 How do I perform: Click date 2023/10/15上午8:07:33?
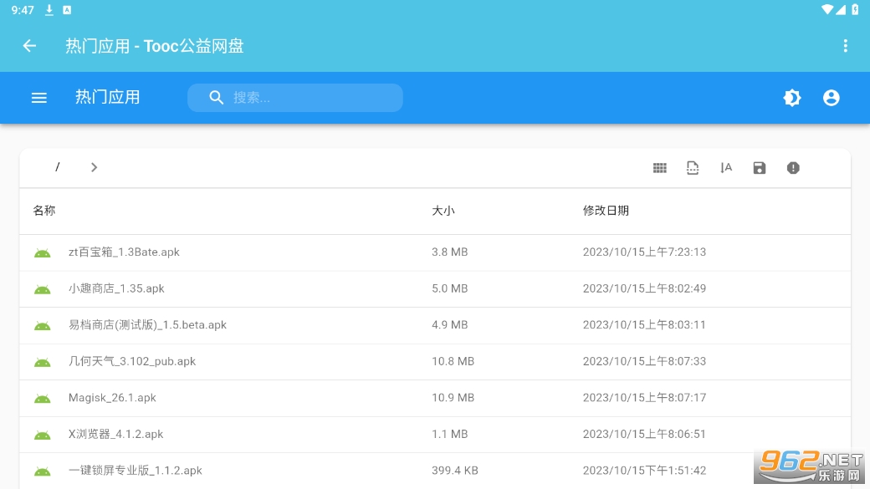[x=644, y=361]
